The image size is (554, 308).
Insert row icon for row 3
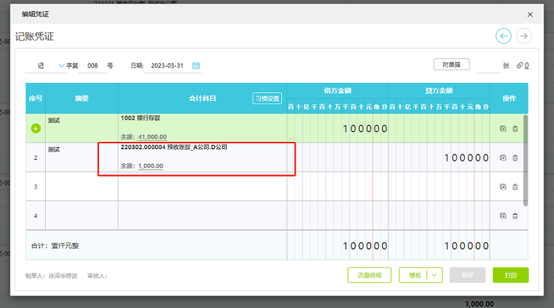click(503, 186)
